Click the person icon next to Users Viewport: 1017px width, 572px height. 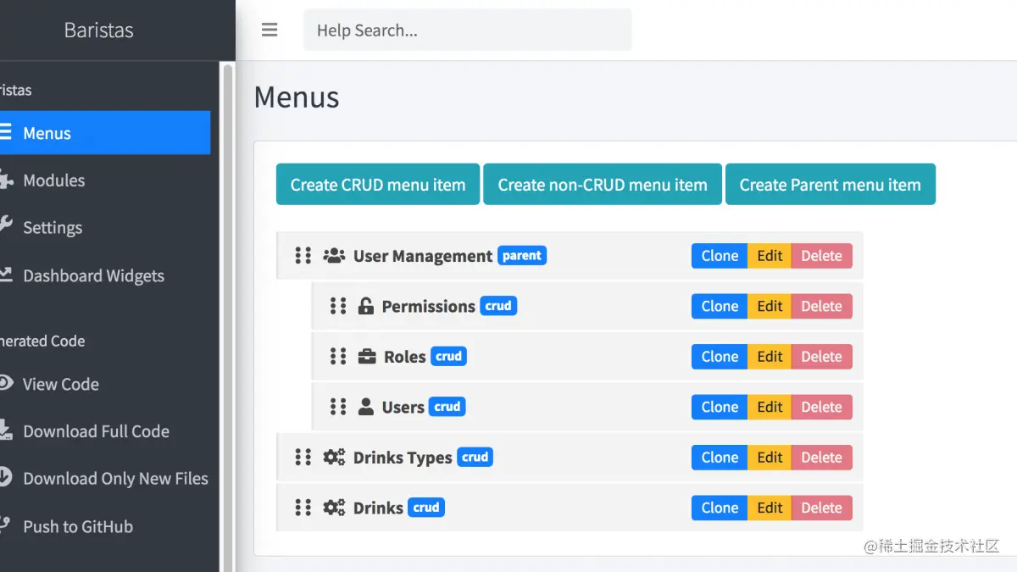point(366,407)
